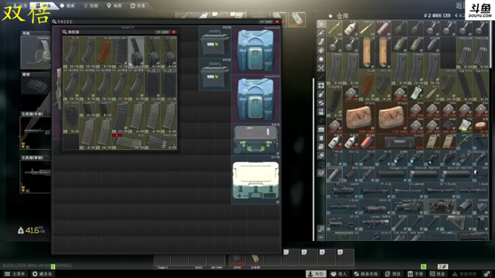Open the 商人 traders screen

[338, 274]
